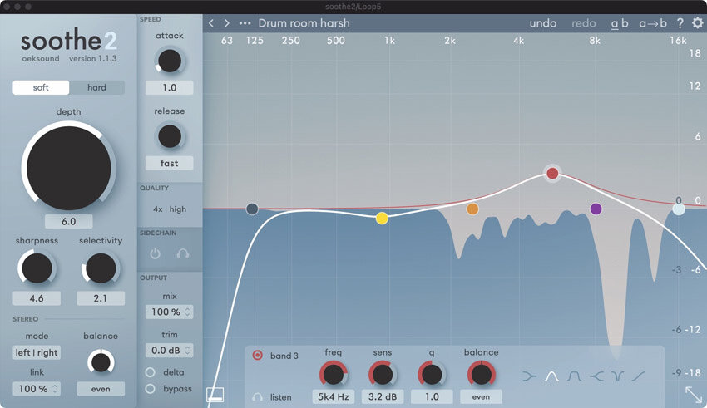
Task: Go to next preset arrow
Action: pyautogui.click(x=227, y=23)
